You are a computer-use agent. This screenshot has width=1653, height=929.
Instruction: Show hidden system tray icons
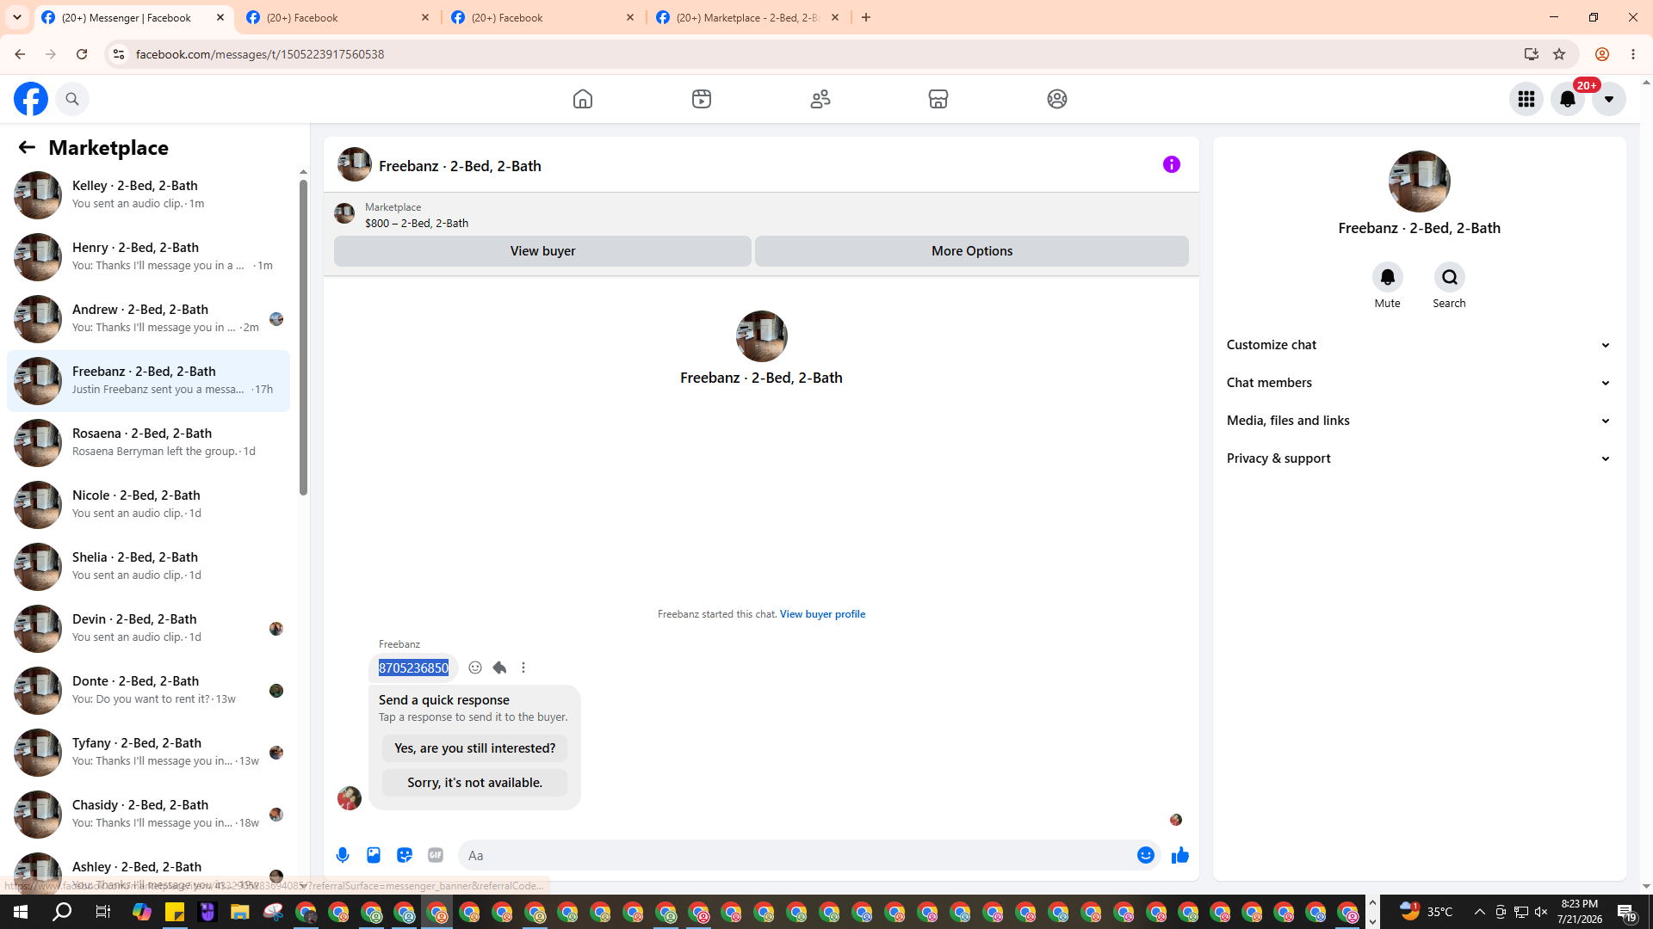pyautogui.click(x=1479, y=912)
